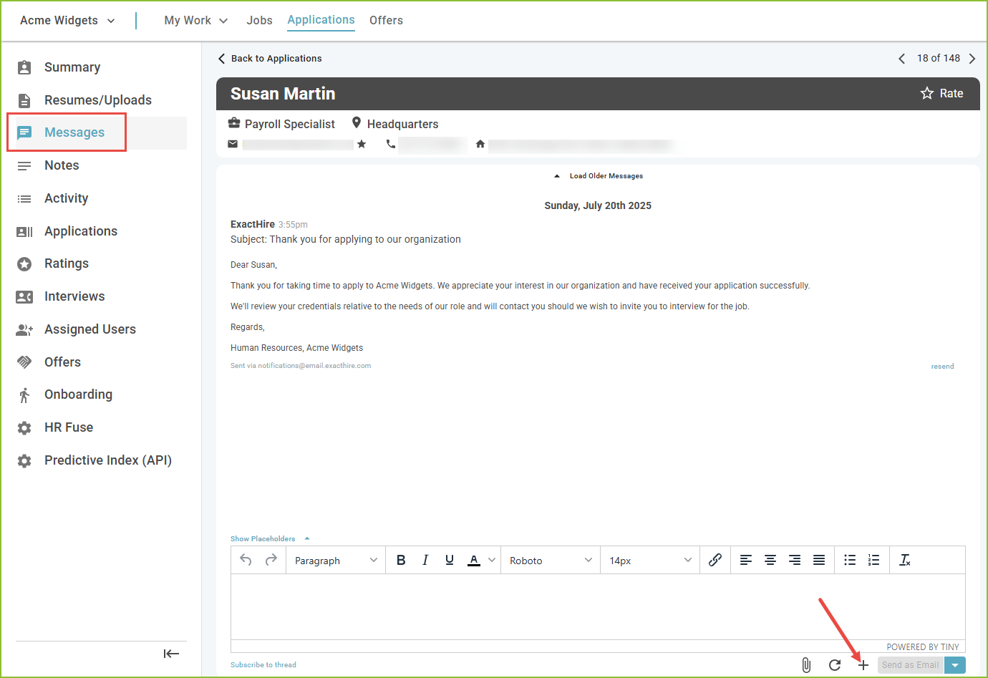Clear formatting in the editor toolbar
Image resolution: width=988 pixels, height=678 pixels.
(x=905, y=560)
